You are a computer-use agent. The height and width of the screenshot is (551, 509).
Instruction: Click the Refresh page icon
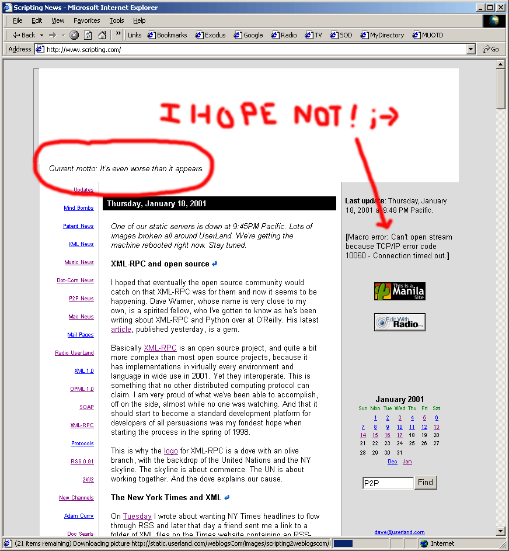coord(88,35)
